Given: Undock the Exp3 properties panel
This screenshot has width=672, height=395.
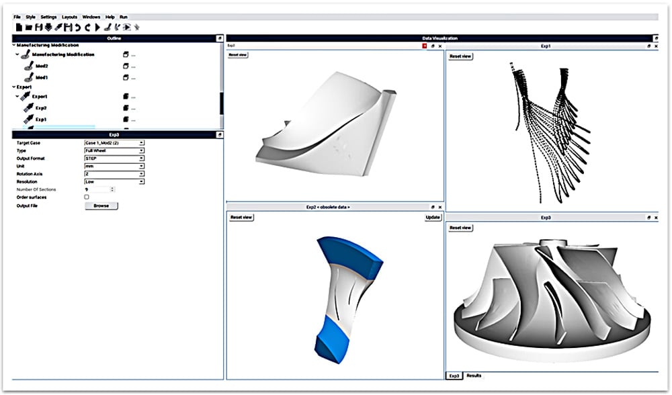Looking at the screenshot, I should click(x=220, y=135).
